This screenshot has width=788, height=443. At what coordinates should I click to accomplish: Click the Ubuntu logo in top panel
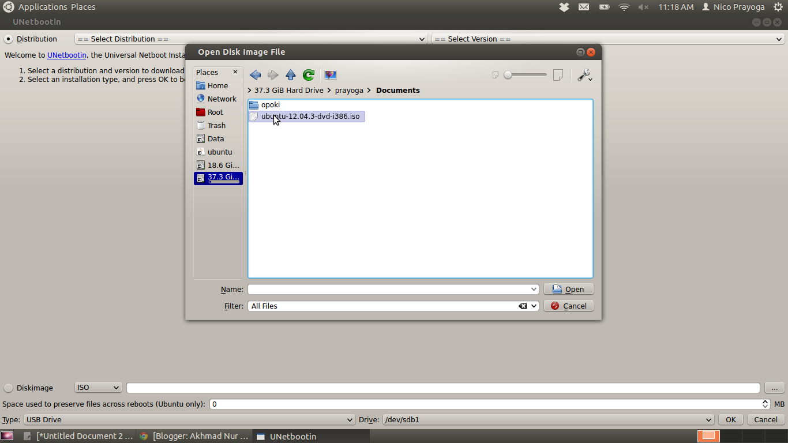(x=8, y=7)
